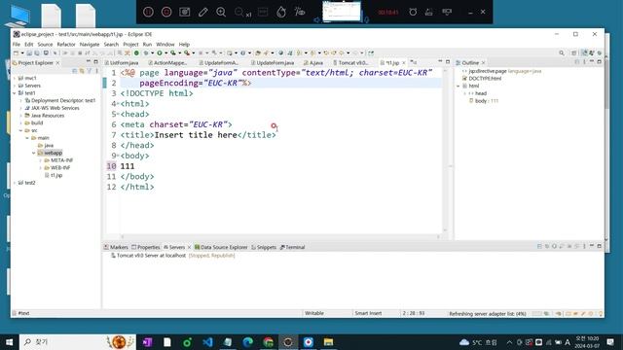623x350 pixels.
Task: Expand the head node in Outline
Action: click(465, 93)
